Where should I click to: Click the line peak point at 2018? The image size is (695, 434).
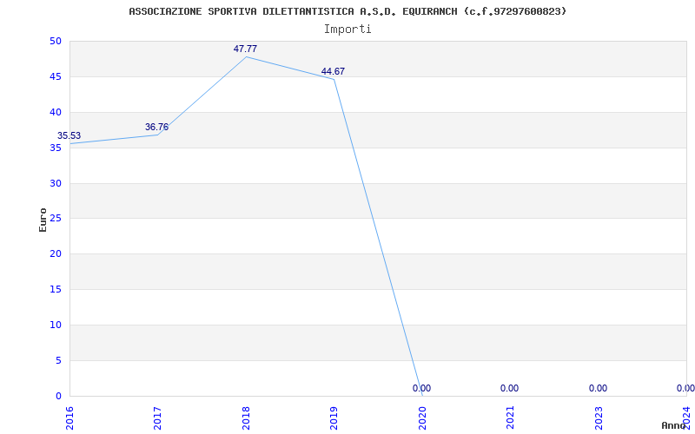[246, 56]
